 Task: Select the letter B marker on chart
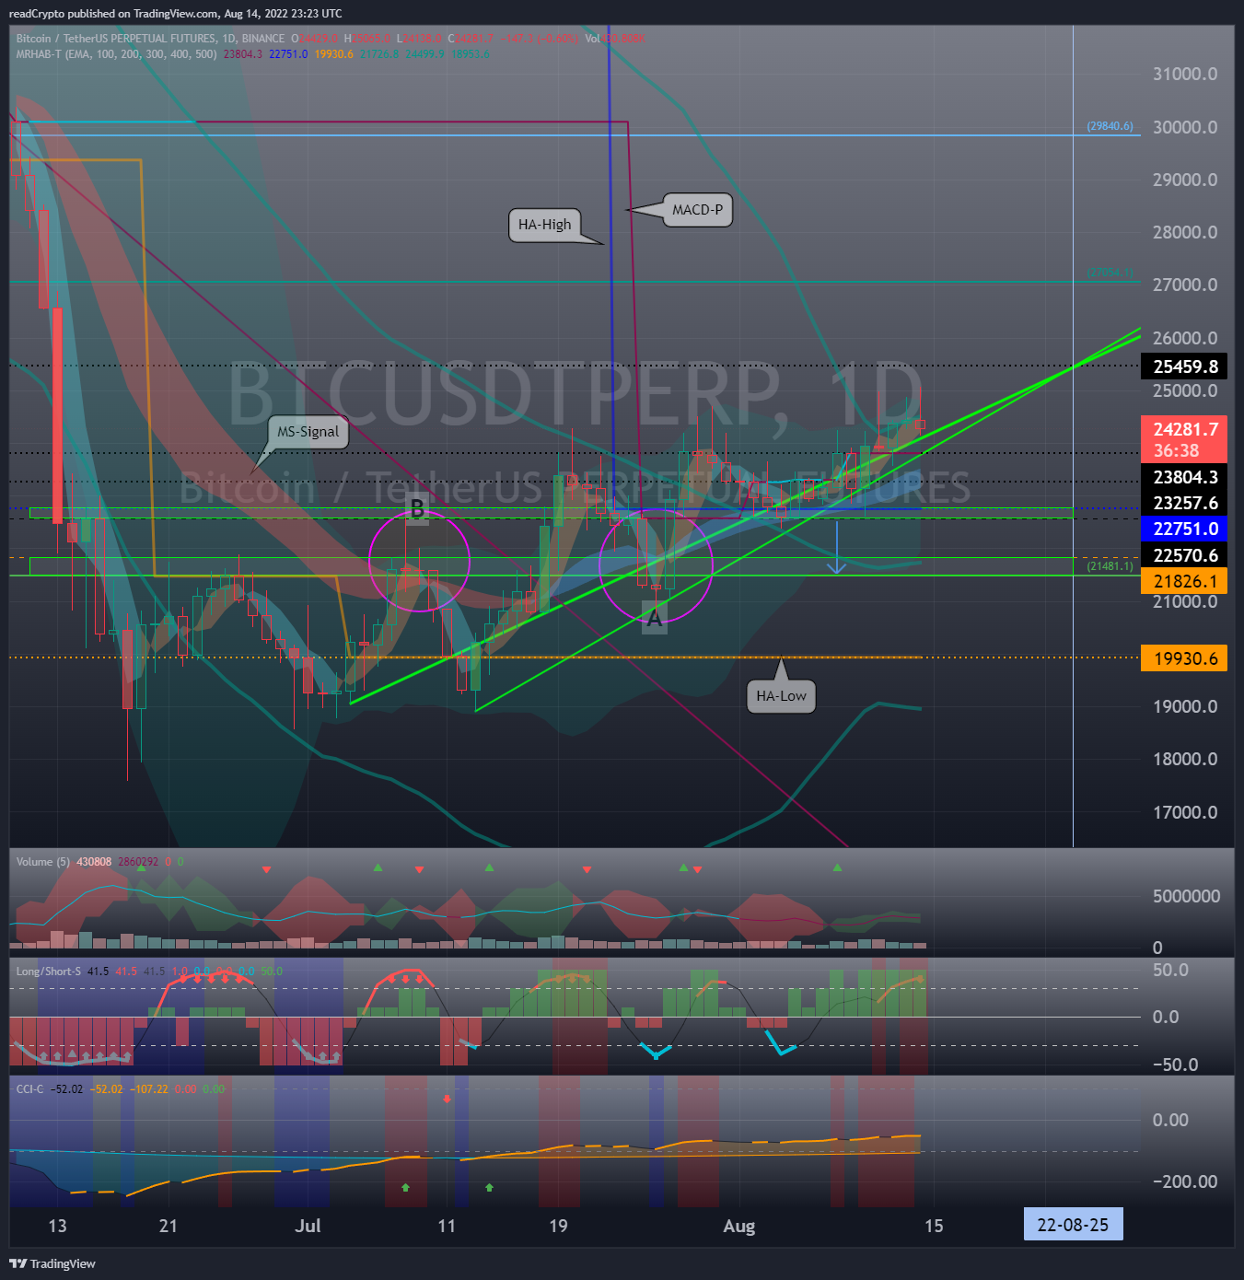(417, 509)
